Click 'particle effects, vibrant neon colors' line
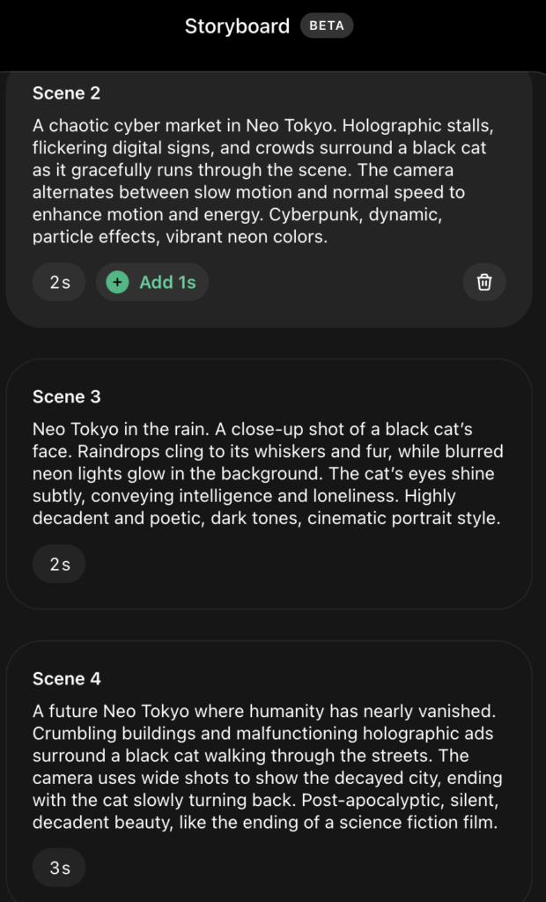This screenshot has height=902, width=546. coord(181,236)
